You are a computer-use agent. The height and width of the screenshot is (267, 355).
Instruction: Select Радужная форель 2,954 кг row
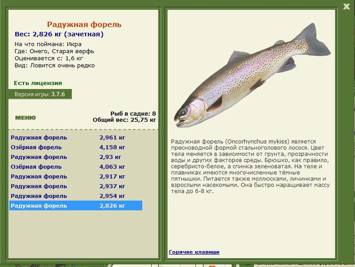(75, 196)
